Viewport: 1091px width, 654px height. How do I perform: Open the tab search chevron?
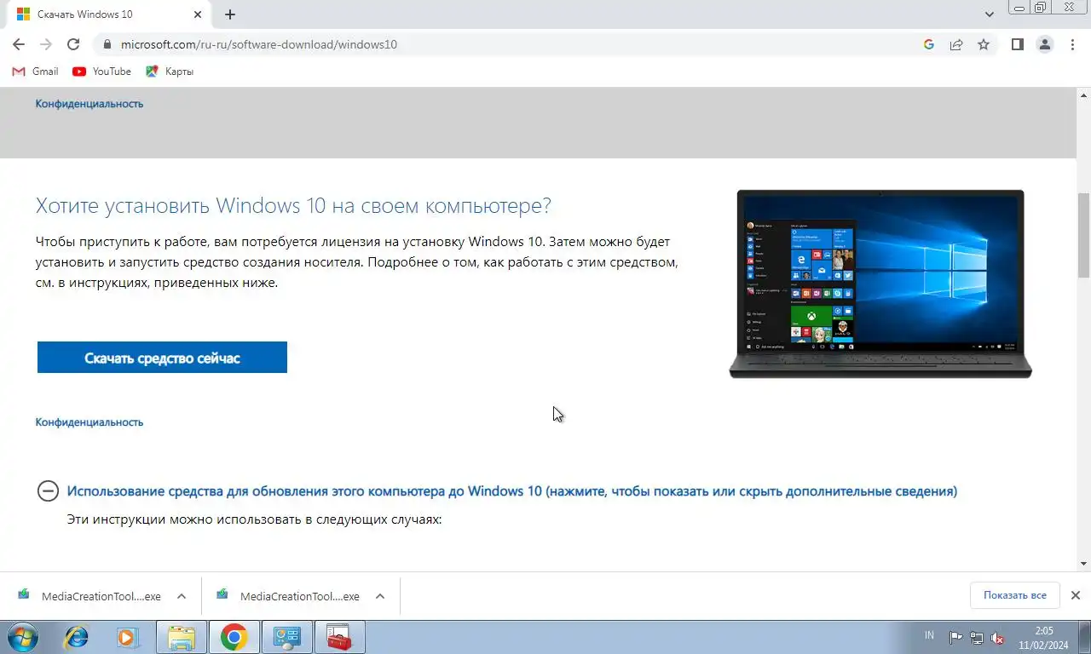989,14
